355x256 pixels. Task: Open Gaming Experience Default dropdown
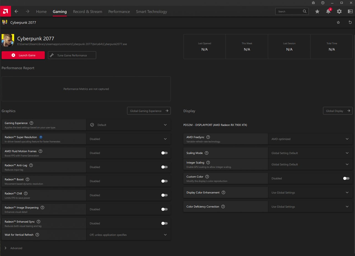click(x=129, y=125)
